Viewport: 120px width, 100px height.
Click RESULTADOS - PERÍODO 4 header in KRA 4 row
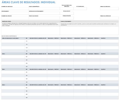(x=93, y=85)
